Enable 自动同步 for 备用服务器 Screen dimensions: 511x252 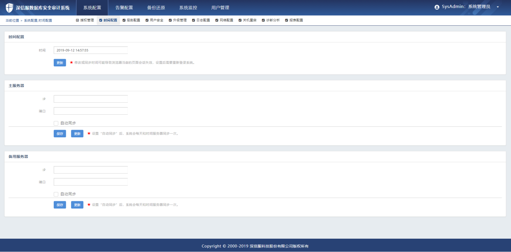pyautogui.click(x=56, y=194)
